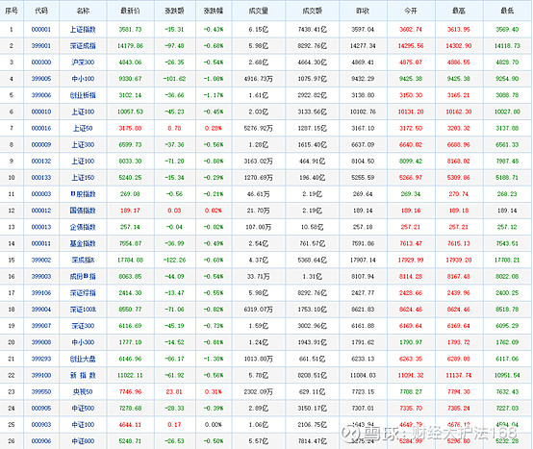
Task: Sort by 最新价 column header
Action: [x=130, y=11]
